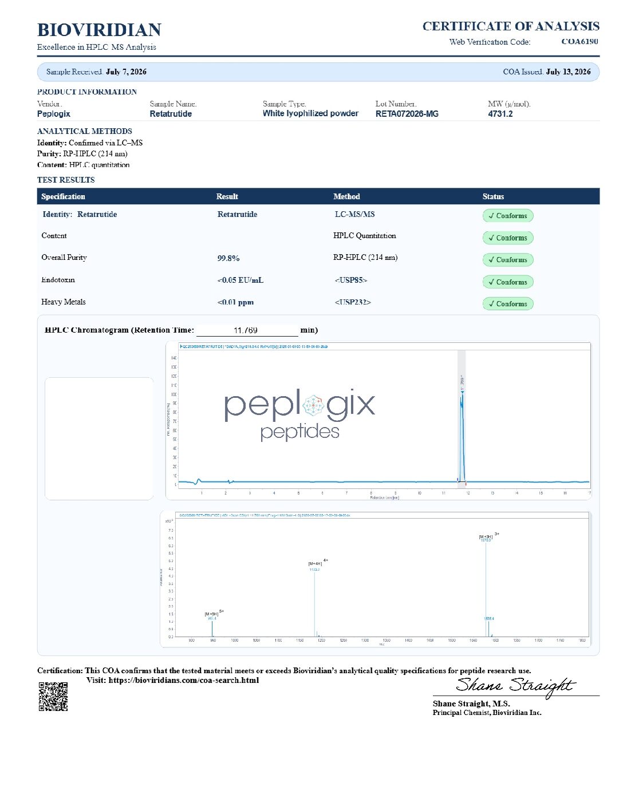Select the COA Issued date July 13, 2026
The height and width of the screenshot is (806, 623).
568,72
